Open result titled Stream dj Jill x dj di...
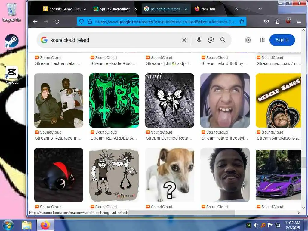 (x=169, y=63)
